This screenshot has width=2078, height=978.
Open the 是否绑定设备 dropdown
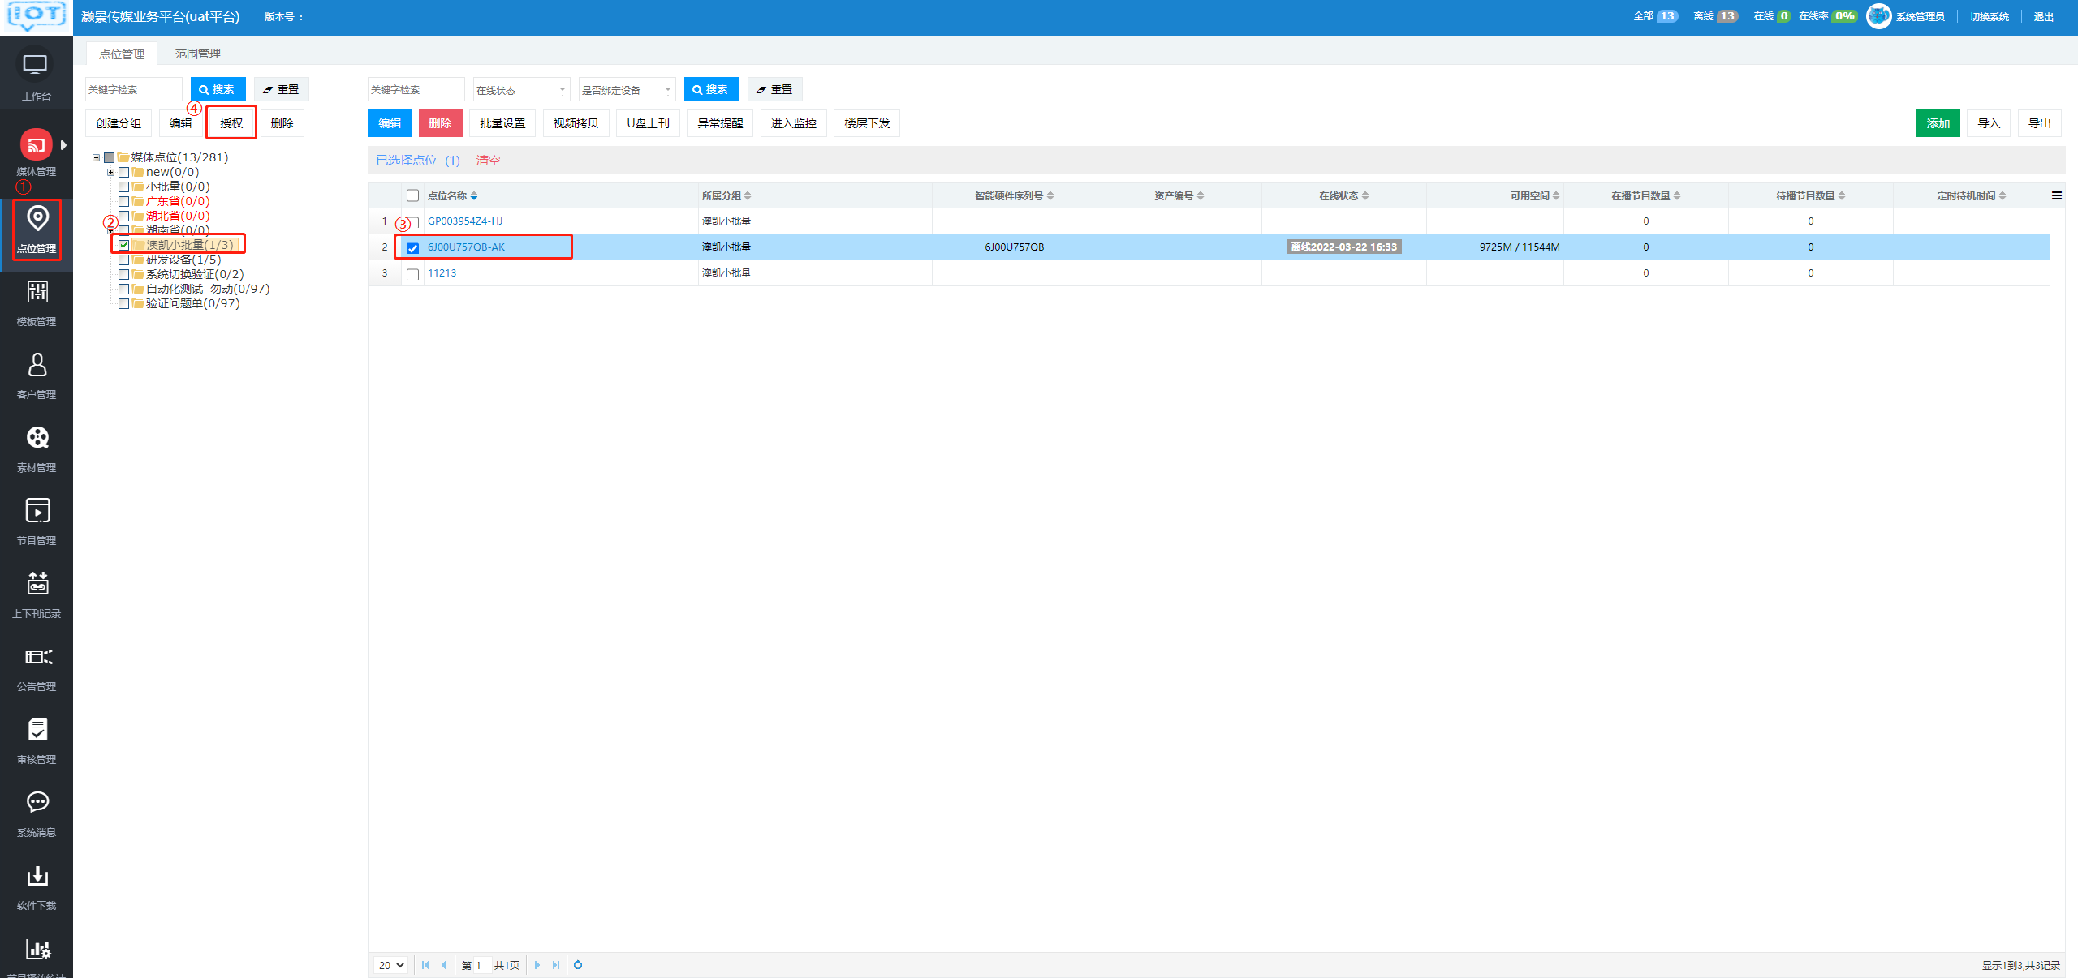[627, 90]
